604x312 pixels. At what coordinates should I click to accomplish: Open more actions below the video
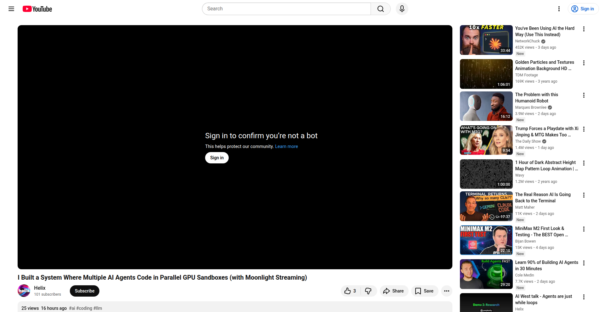447,291
